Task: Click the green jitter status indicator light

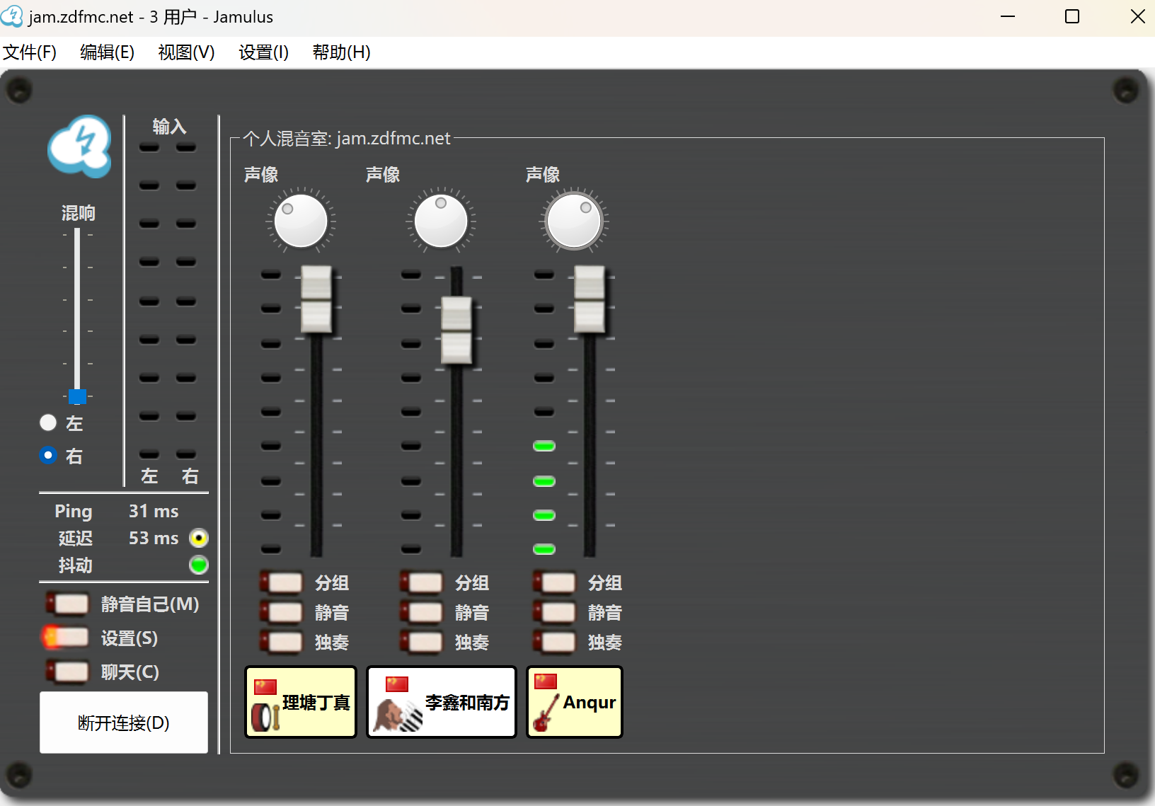Action: click(x=199, y=565)
